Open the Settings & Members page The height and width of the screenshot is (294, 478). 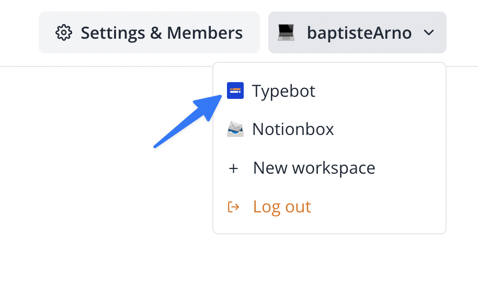pos(149,33)
